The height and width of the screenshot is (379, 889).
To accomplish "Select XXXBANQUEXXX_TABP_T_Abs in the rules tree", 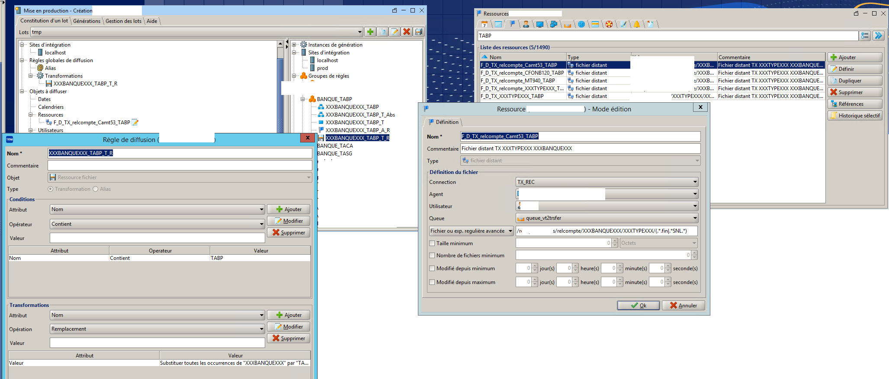I will [x=360, y=114].
